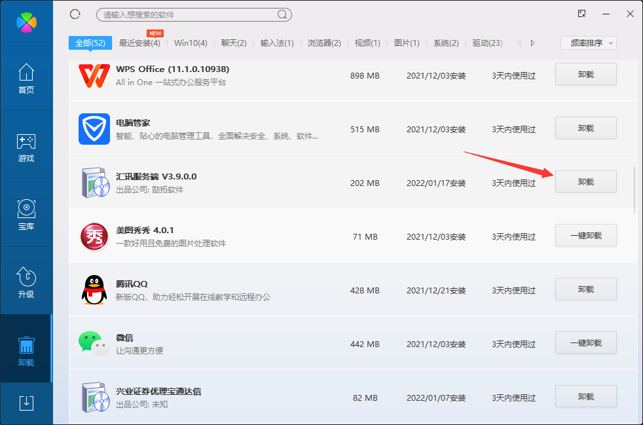Click the 电脑管家 title text

pos(133,122)
